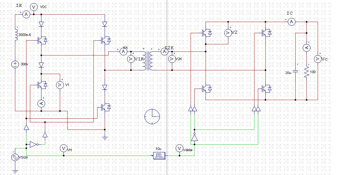Click the "3000e-6" inductance value label
This screenshot has height=175, width=360.
(25, 34)
